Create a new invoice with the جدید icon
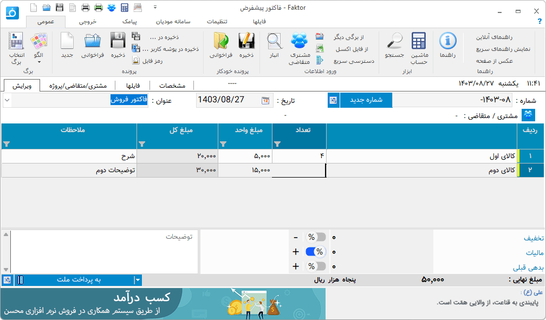Screen dimensions: 546x320 click(66, 46)
